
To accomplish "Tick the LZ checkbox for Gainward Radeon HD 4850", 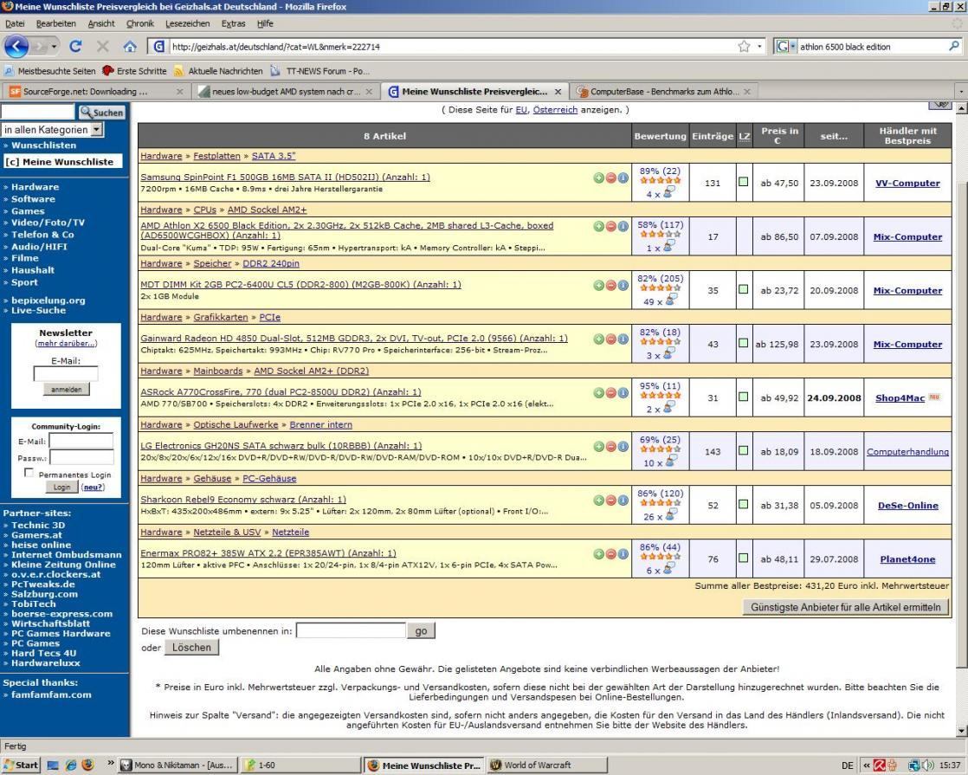I will pyautogui.click(x=743, y=343).
